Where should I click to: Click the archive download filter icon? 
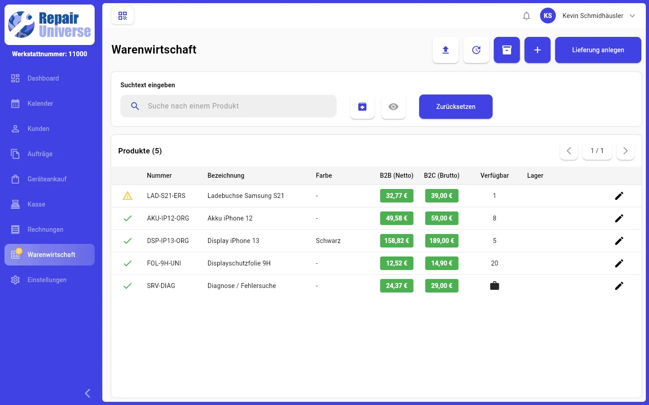pyautogui.click(x=362, y=107)
